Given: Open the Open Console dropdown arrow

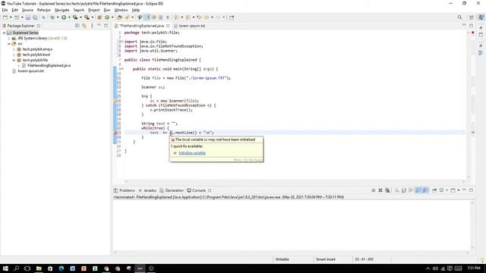Looking at the screenshot, I should coord(459,190).
